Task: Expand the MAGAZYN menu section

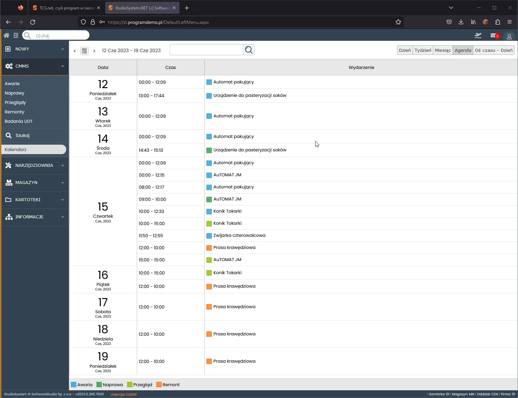Action: click(63, 183)
